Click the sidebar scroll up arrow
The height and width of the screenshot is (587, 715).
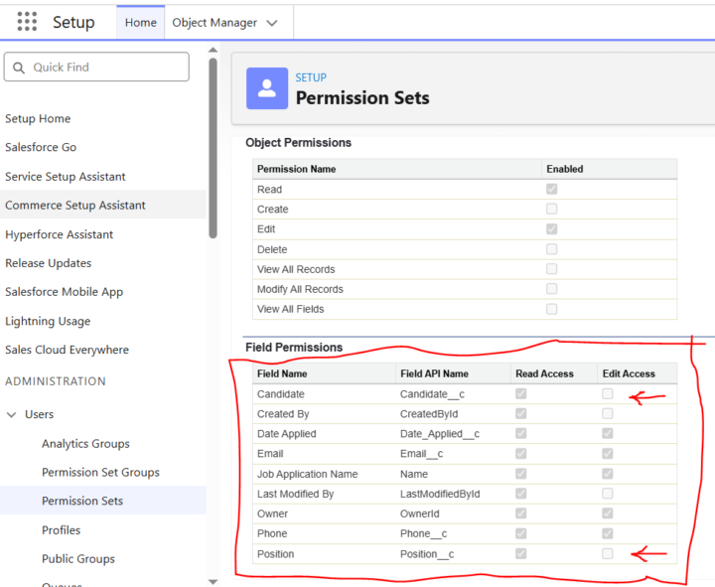213,50
